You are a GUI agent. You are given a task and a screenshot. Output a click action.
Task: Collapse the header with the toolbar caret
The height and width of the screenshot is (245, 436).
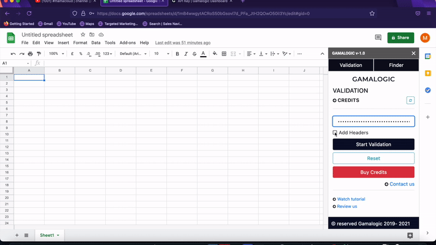[322, 54]
